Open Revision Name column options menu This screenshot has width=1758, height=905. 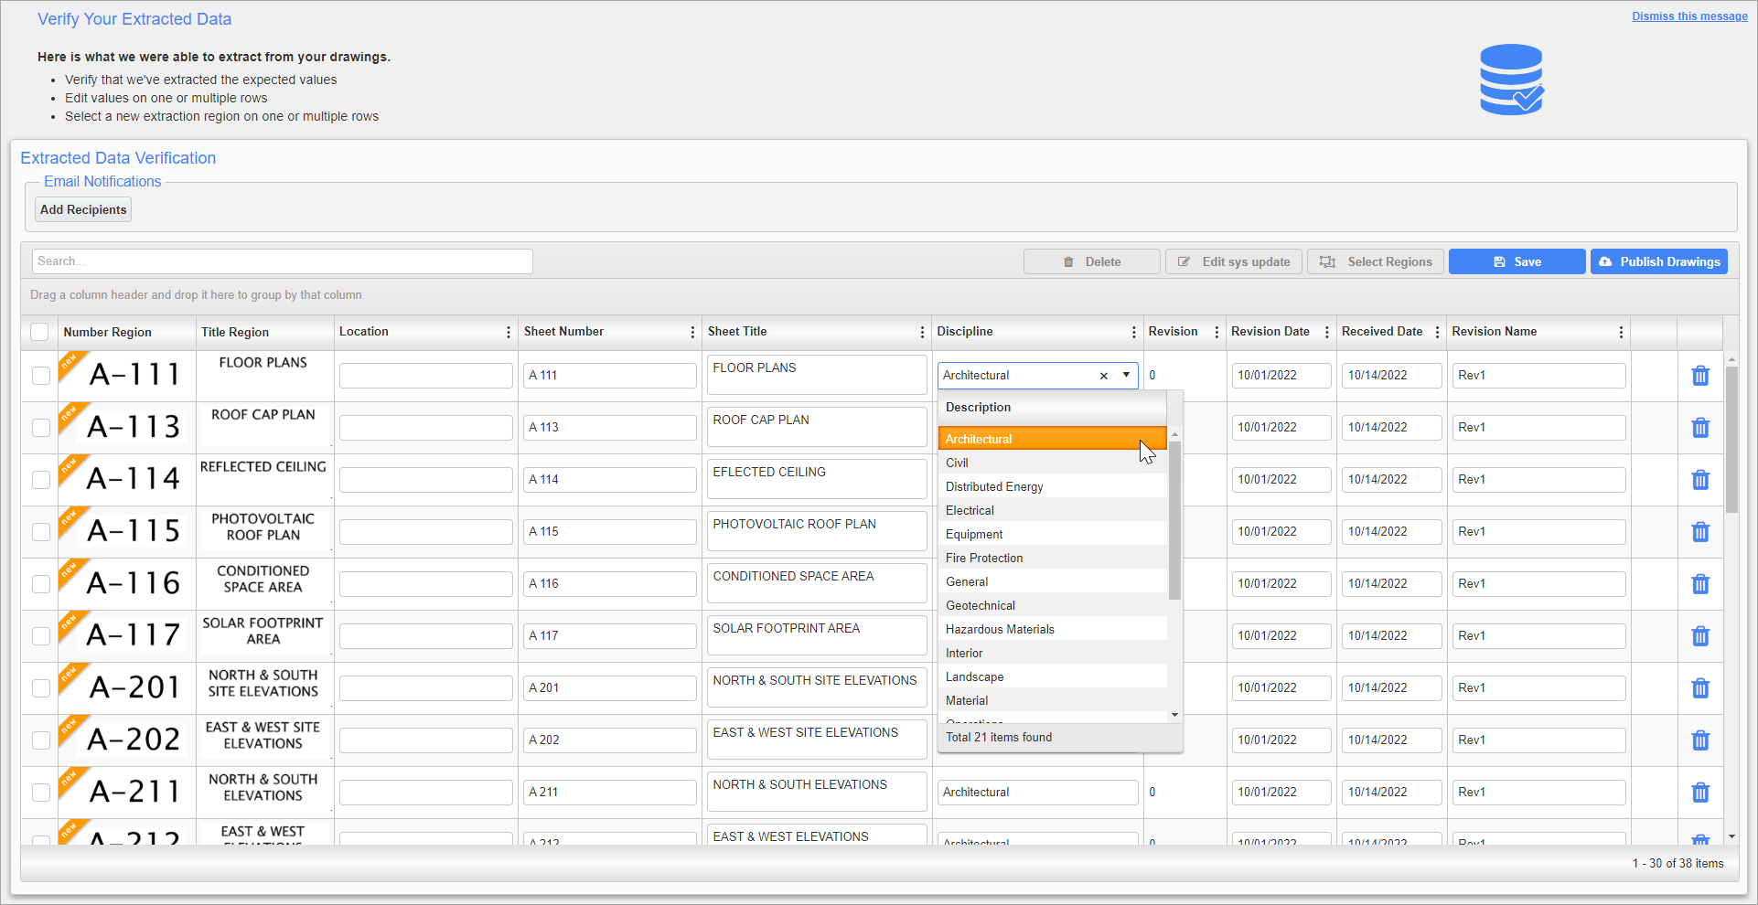click(x=1621, y=333)
